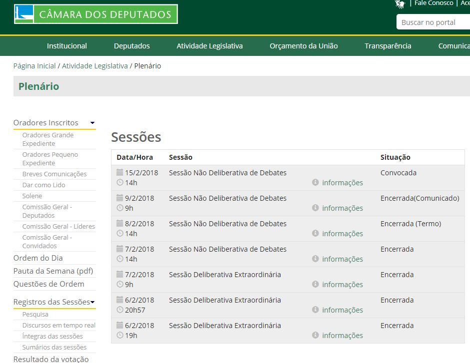This screenshot has width=470, height=363.
Task: Click the Data/Hora column header
Action: 134,157
